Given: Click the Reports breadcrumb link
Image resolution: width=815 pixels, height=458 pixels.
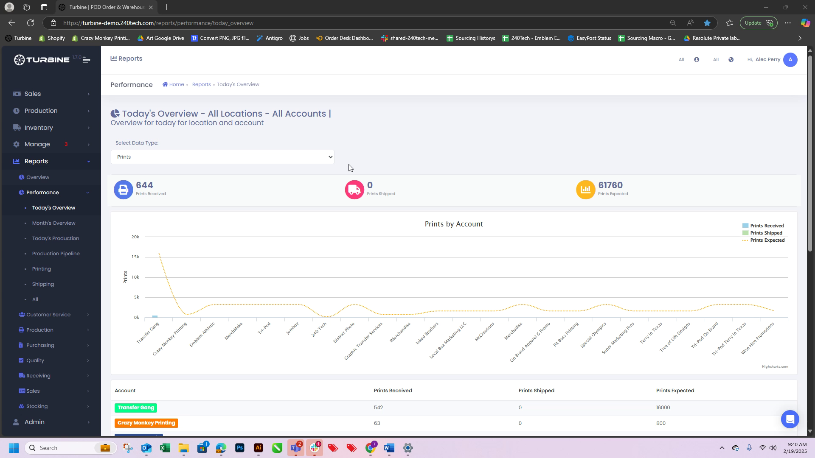Looking at the screenshot, I should pos(201,84).
